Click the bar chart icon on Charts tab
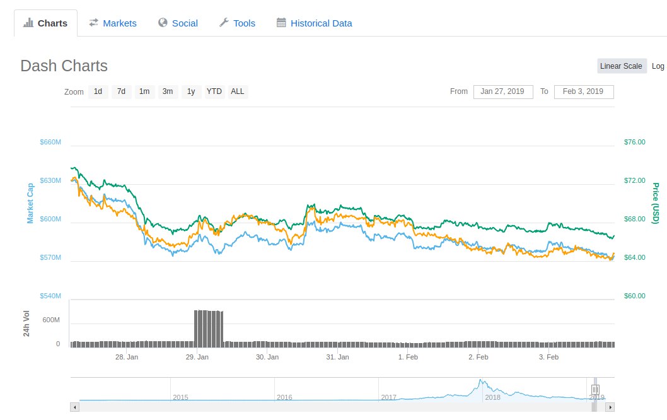Screen dimensions: 667x420 pos(28,23)
